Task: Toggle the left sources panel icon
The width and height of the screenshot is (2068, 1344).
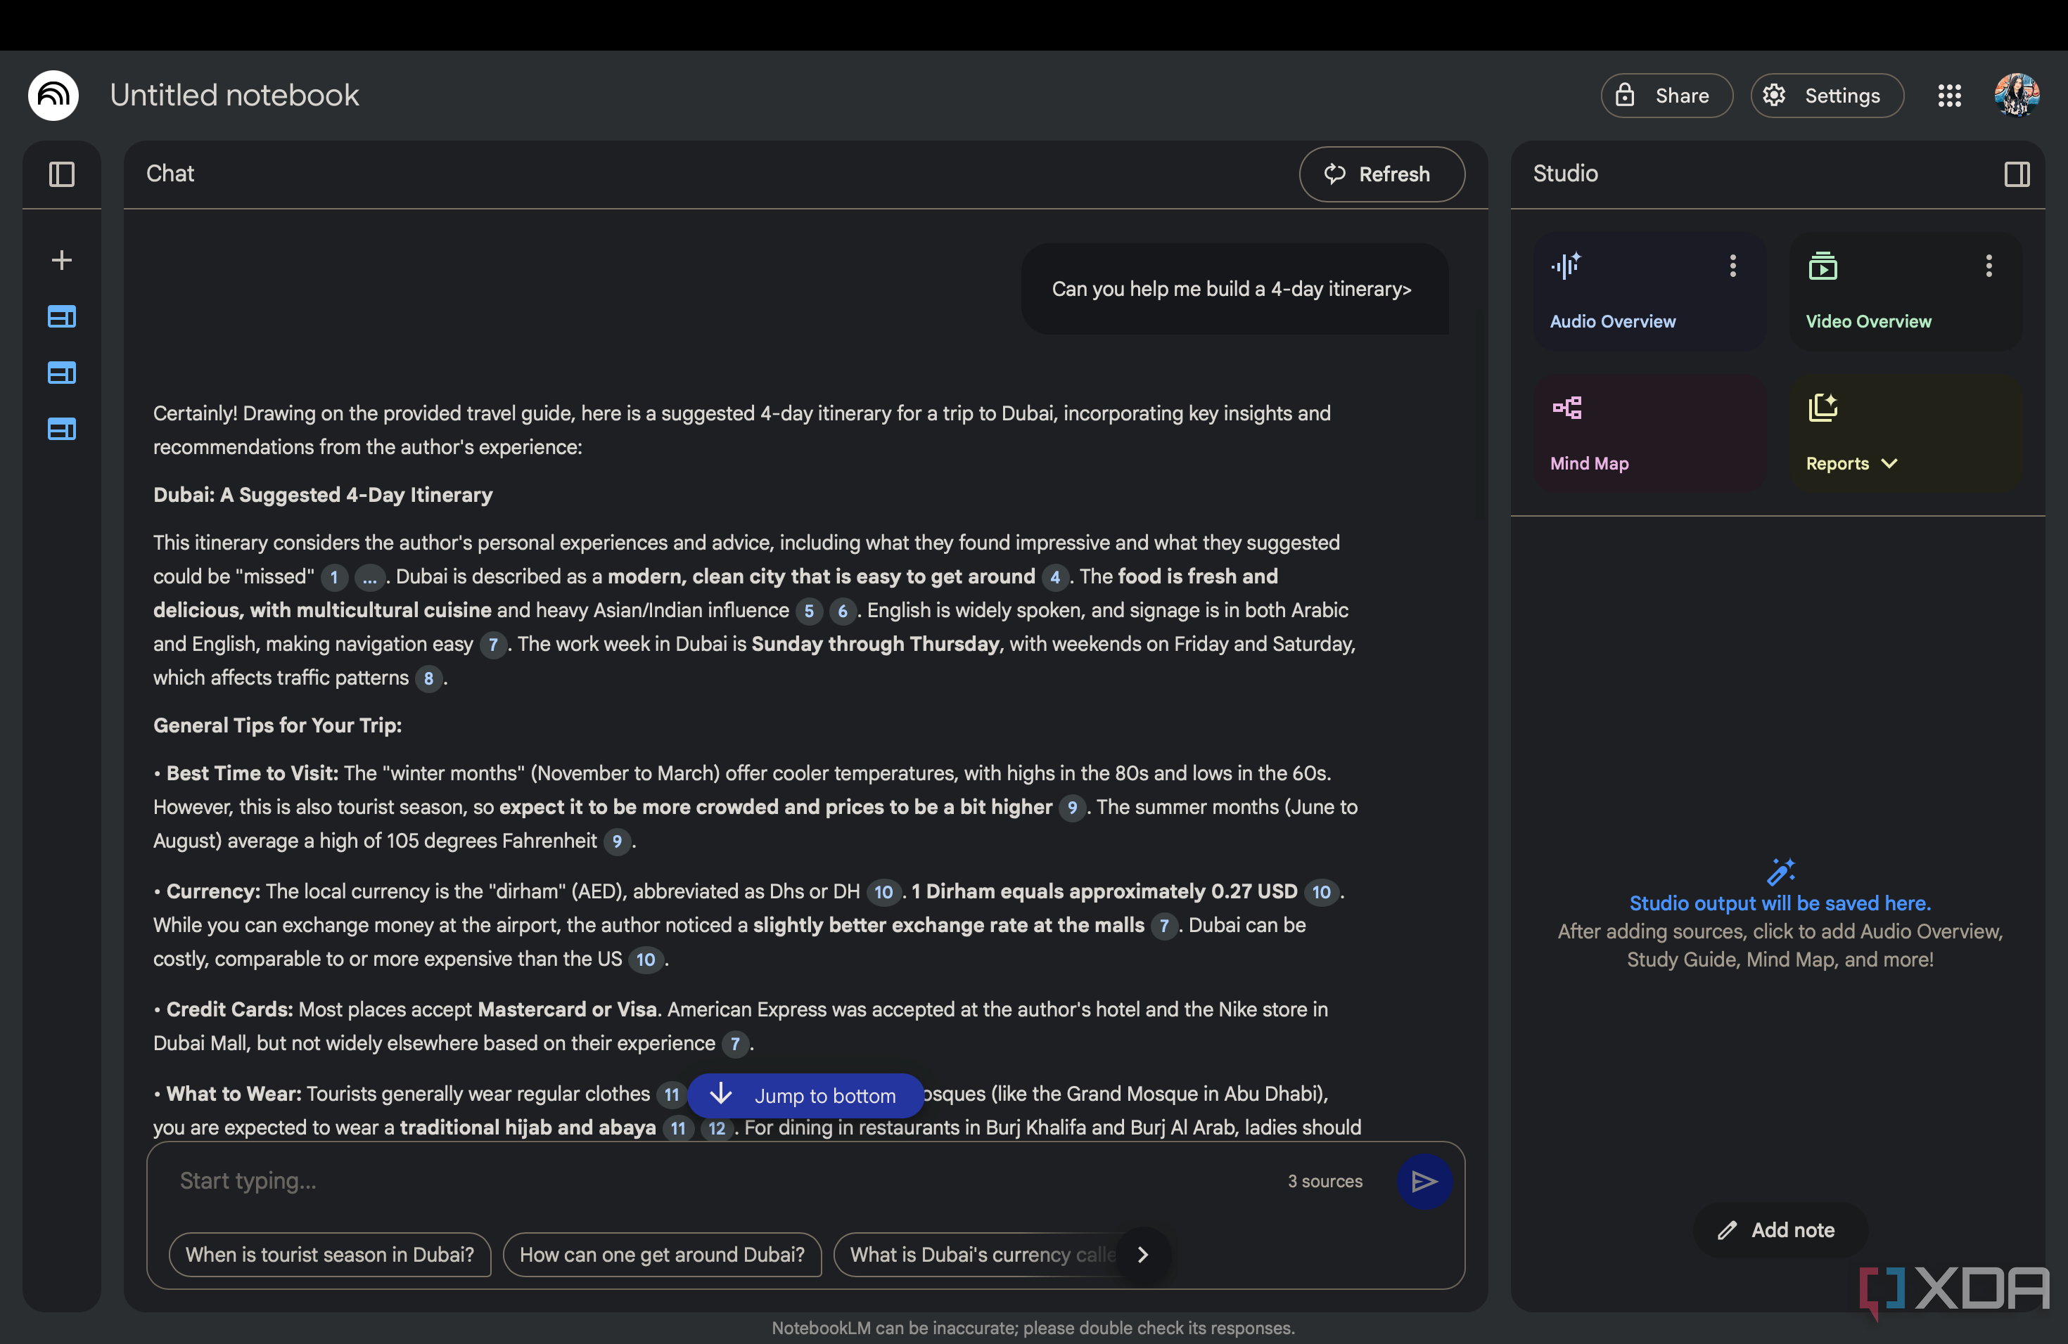Action: click(x=62, y=174)
